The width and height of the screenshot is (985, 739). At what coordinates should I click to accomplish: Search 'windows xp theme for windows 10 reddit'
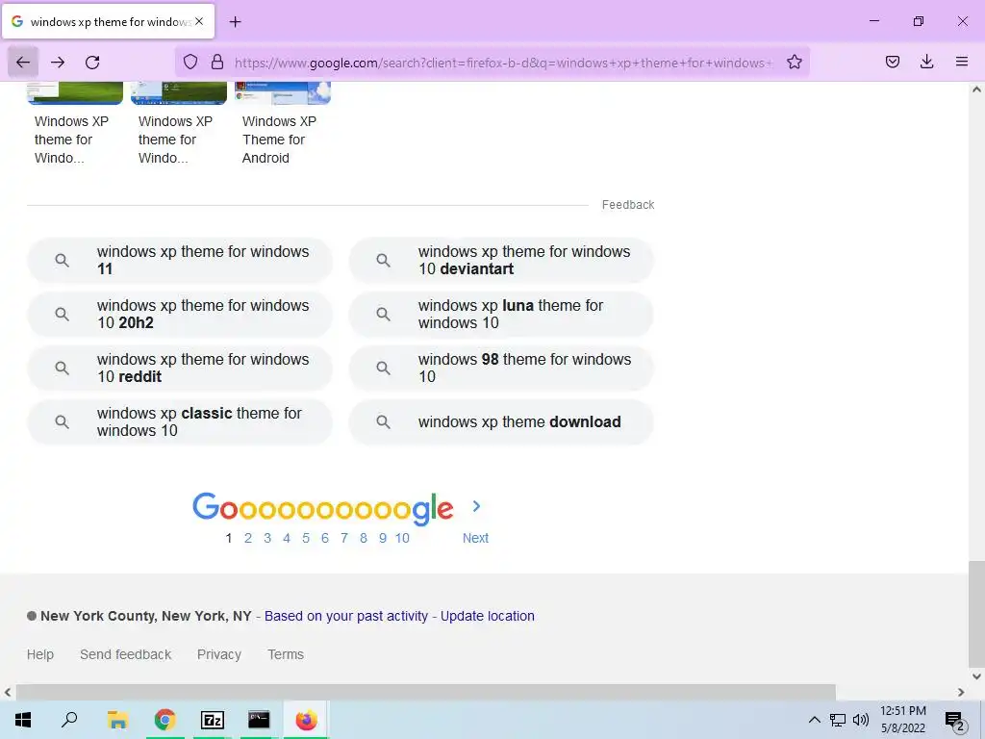tap(180, 369)
